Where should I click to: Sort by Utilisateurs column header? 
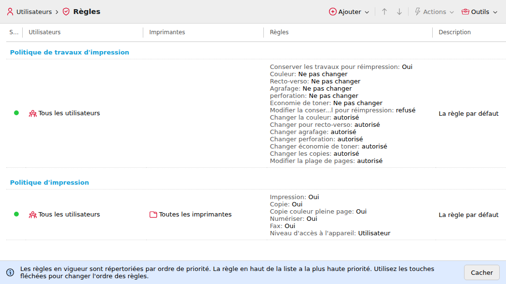click(44, 32)
